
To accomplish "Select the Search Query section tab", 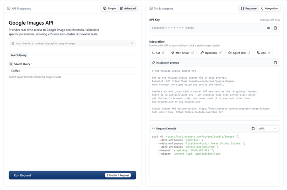I will [x=18, y=55].
